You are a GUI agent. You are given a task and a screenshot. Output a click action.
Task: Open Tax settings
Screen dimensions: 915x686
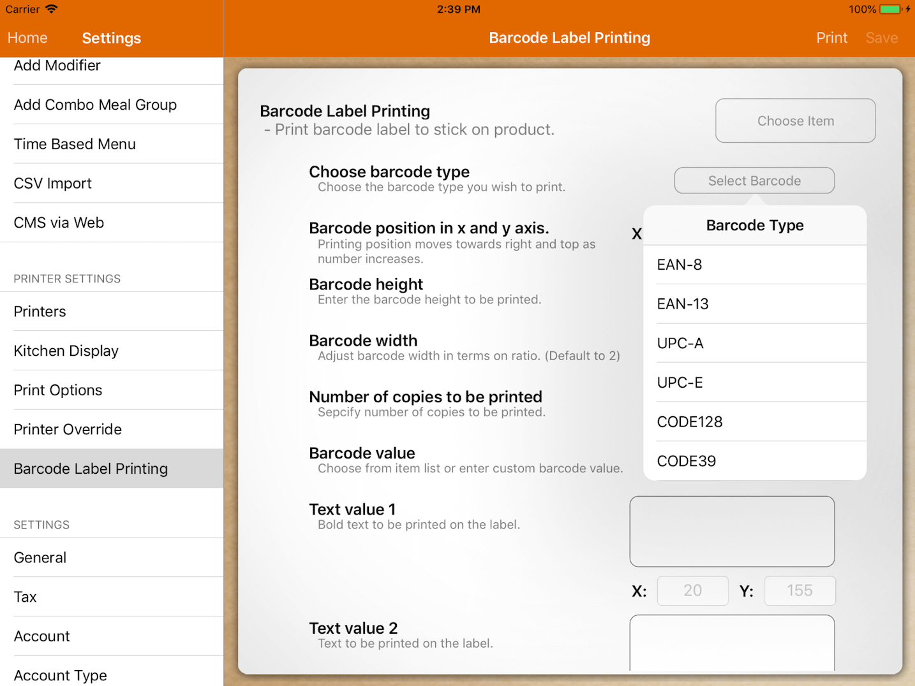112,597
